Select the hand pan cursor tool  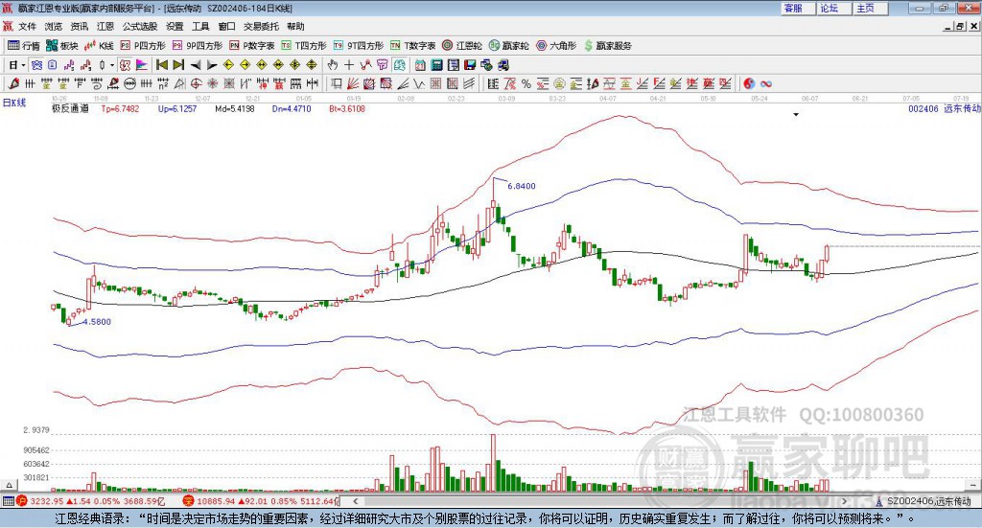click(332, 64)
